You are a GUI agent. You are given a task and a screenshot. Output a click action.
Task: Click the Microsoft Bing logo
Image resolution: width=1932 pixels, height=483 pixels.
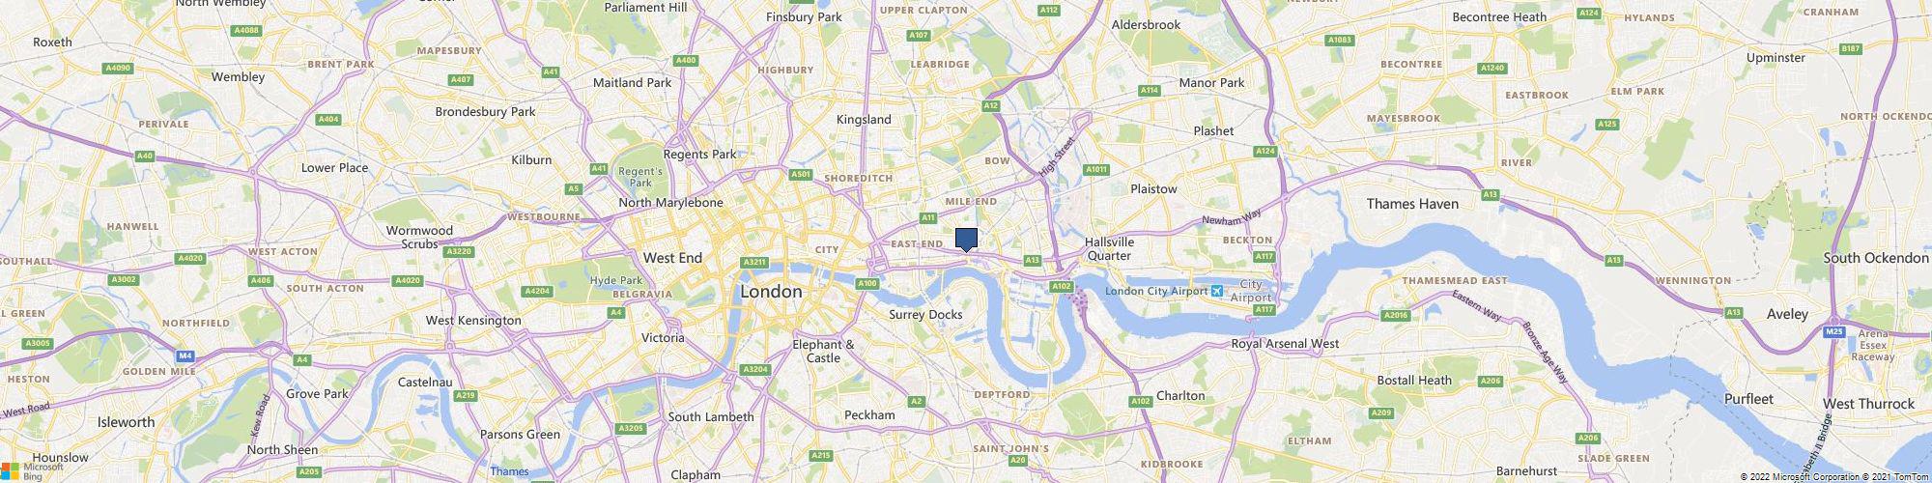tap(32, 470)
